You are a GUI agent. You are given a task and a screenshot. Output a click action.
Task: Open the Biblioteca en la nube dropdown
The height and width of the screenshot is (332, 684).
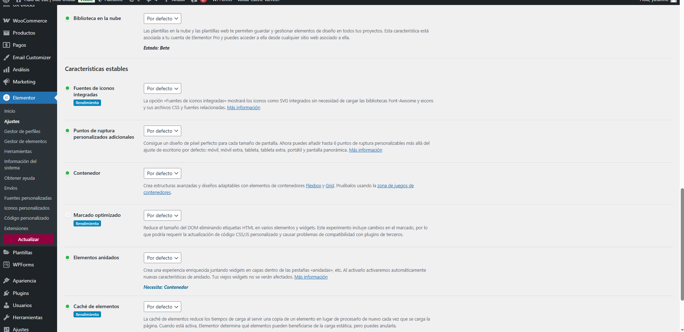pos(162,19)
